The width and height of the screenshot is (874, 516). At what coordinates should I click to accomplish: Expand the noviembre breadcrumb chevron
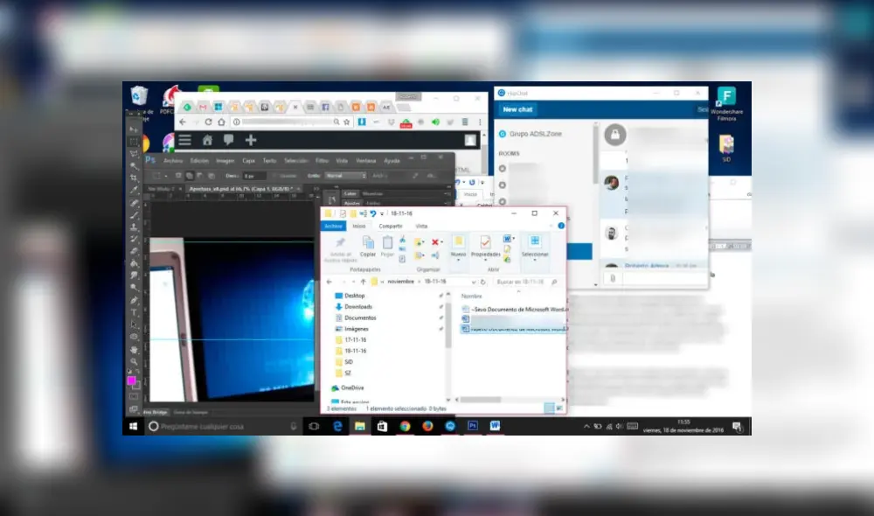(420, 282)
